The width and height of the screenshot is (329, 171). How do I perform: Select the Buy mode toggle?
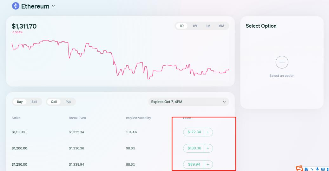pos(20,102)
